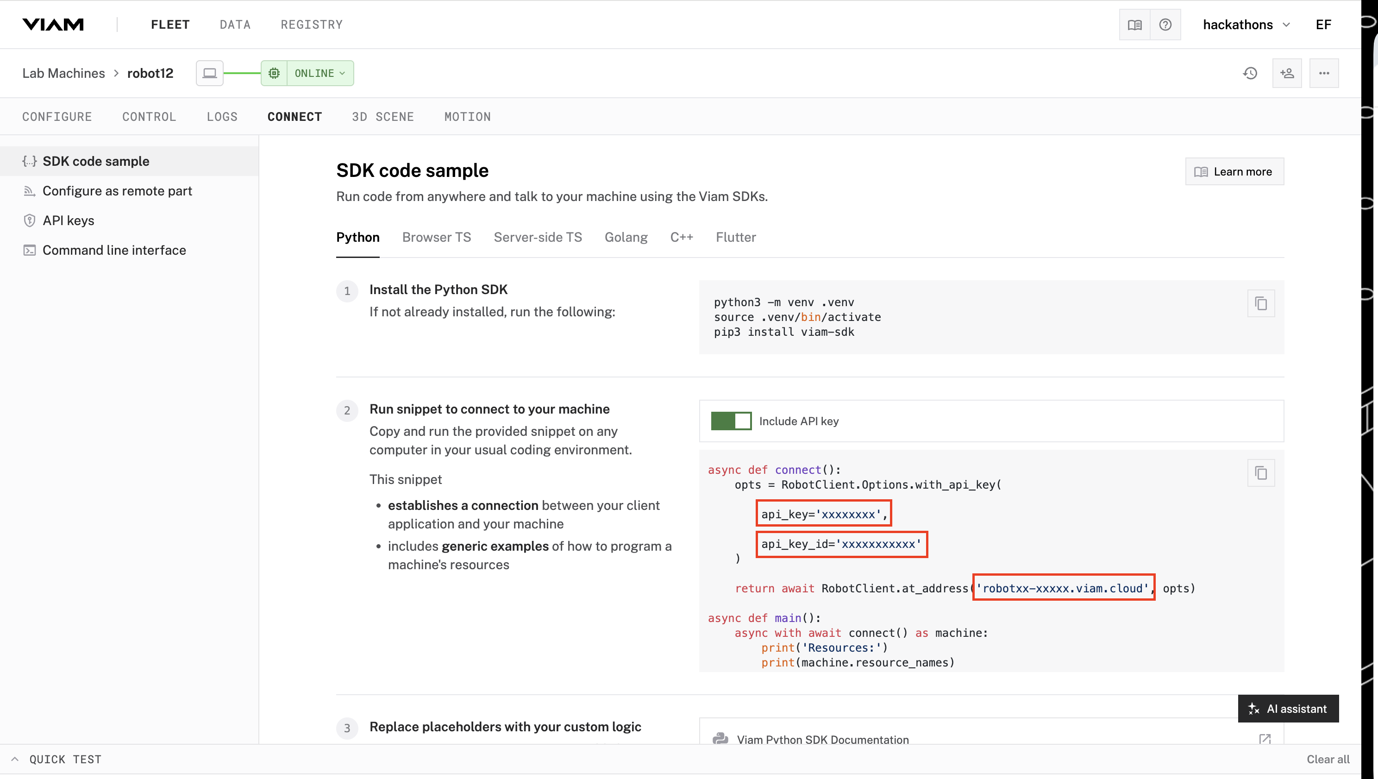
Task: Open API keys in sidebar
Action: 130,220
